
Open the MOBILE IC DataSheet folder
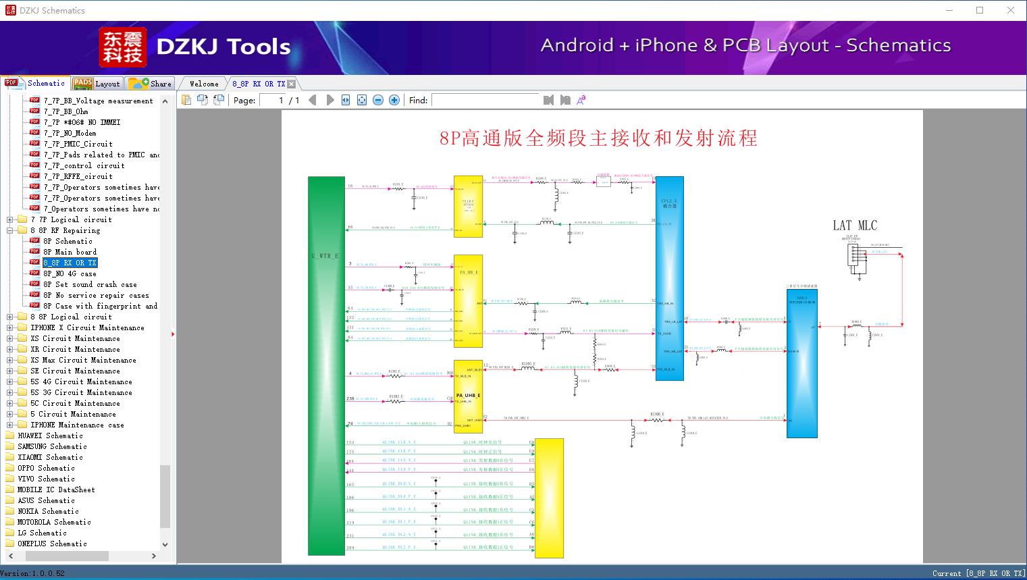56,490
